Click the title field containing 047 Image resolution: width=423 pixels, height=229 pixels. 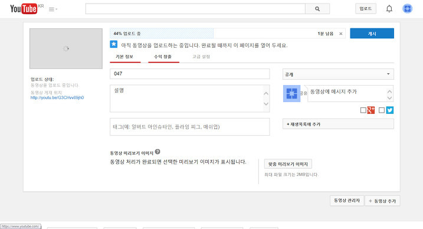189,74
